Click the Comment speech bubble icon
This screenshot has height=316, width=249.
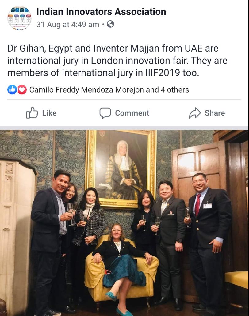click(105, 113)
